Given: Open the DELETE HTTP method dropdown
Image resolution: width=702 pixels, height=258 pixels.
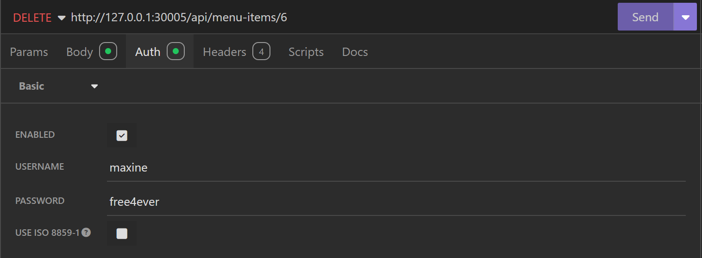Looking at the screenshot, I should coord(39,18).
